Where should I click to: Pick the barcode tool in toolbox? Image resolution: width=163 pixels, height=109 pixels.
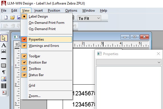click(4, 86)
